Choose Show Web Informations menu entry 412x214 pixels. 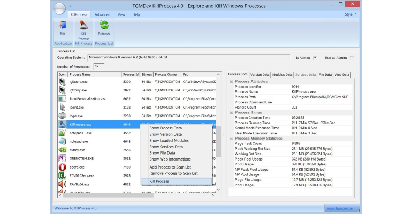pyautogui.click(x=170, y=159)
